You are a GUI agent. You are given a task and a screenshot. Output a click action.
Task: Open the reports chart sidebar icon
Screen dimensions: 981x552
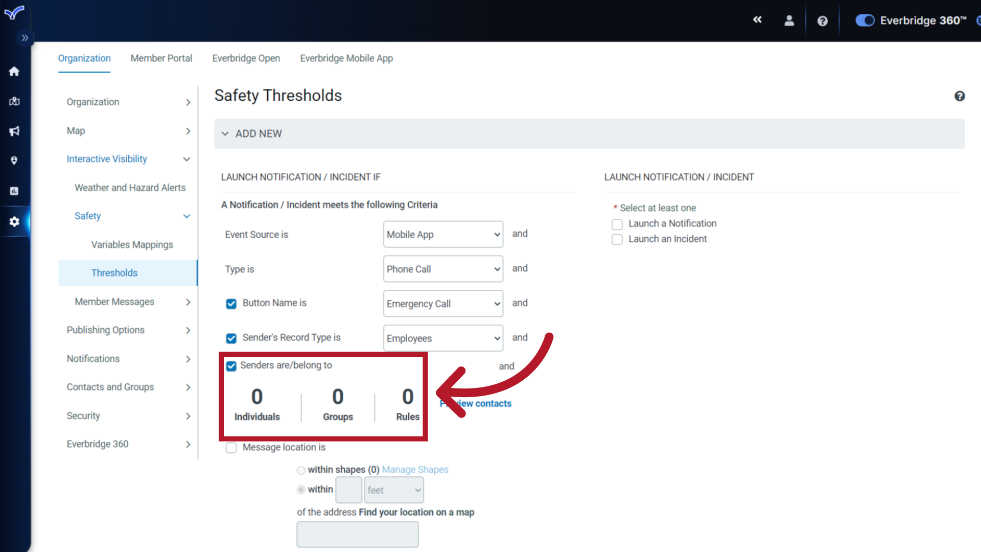click(x=14, y=191)
